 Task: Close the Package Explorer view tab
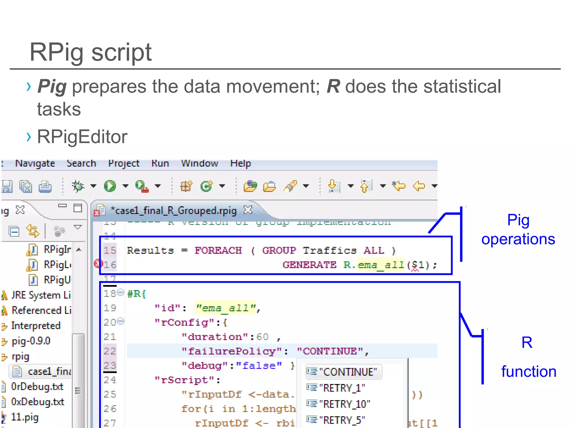[20, 210]
